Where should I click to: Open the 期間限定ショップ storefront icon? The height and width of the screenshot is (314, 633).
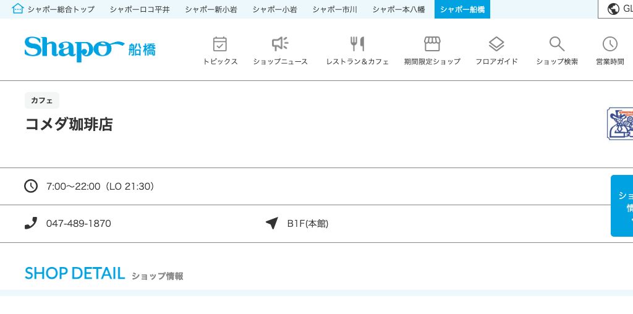click(432, 44)
